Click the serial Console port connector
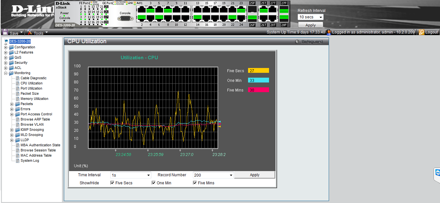The height and width of the screenshot is (203, 440). [125, 19]
